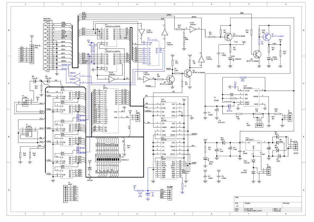Click the U12B 74HC04 inverter triangle
Image resolution: width=314 pixels, height=222 pixels.
[141, 32]
